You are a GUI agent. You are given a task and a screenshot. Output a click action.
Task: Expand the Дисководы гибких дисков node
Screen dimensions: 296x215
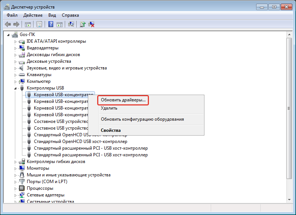[16, 55]
